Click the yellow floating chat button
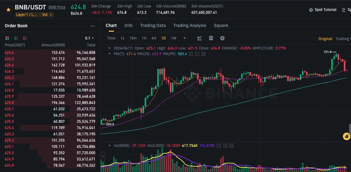This screenshot has width=351, height=172. click(347, 136)
